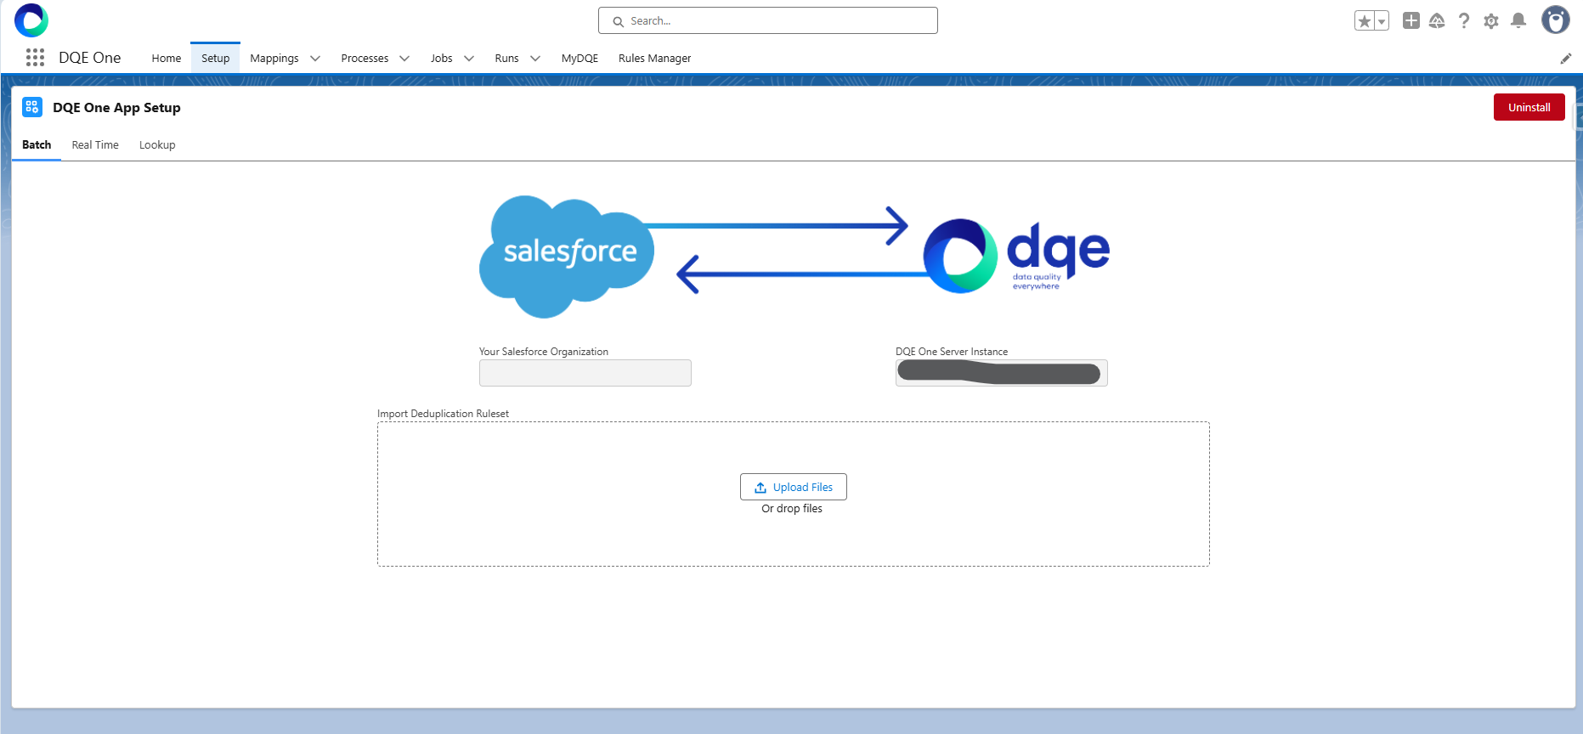Open the Setup gear icon
Screen dimensions: 1583x734
pos(1491,21)
